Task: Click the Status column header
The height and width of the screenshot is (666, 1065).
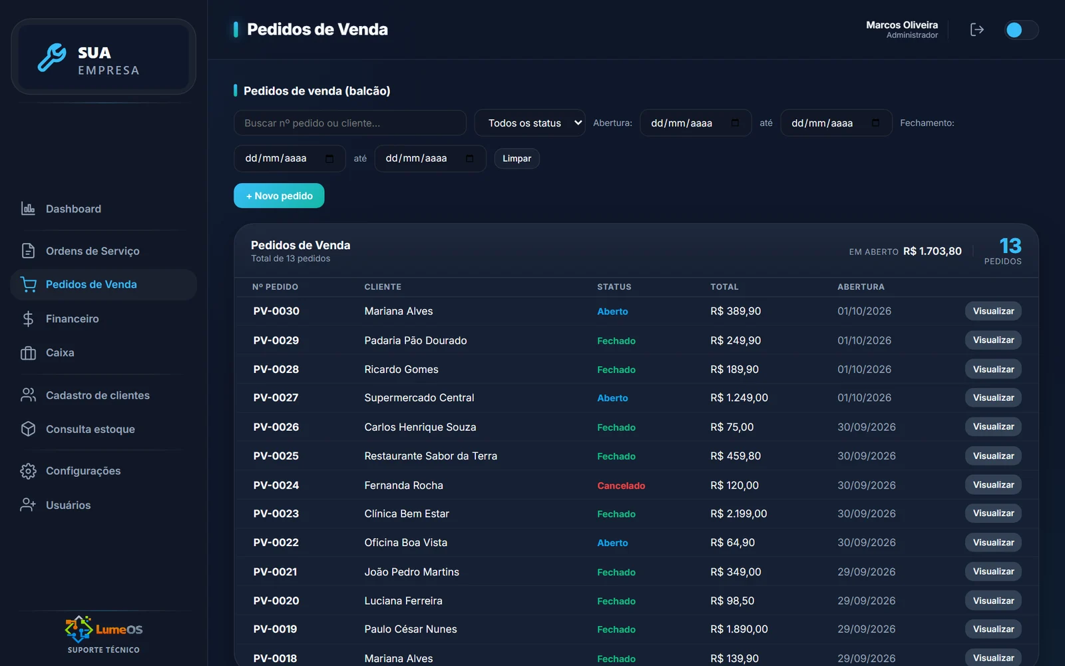Action: [x=614, y=287]
